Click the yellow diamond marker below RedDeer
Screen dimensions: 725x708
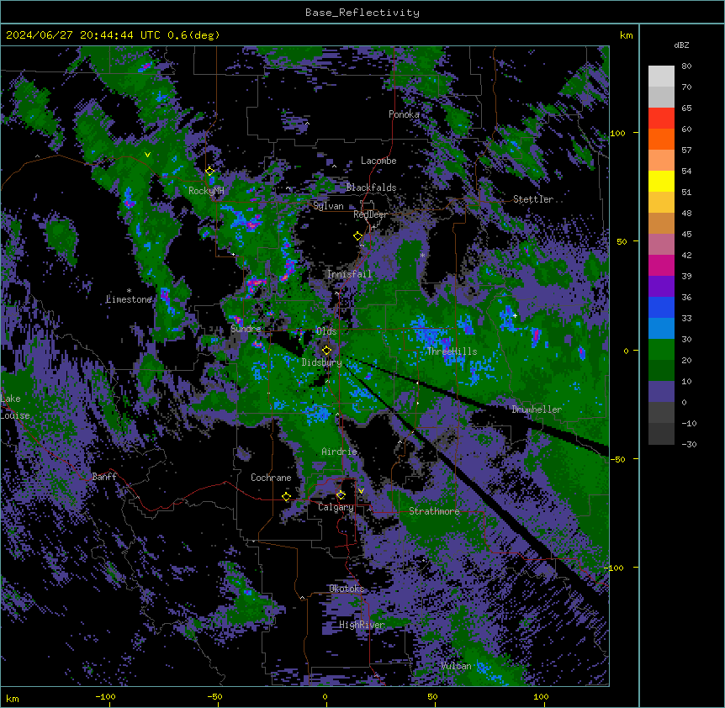(358, 235)
